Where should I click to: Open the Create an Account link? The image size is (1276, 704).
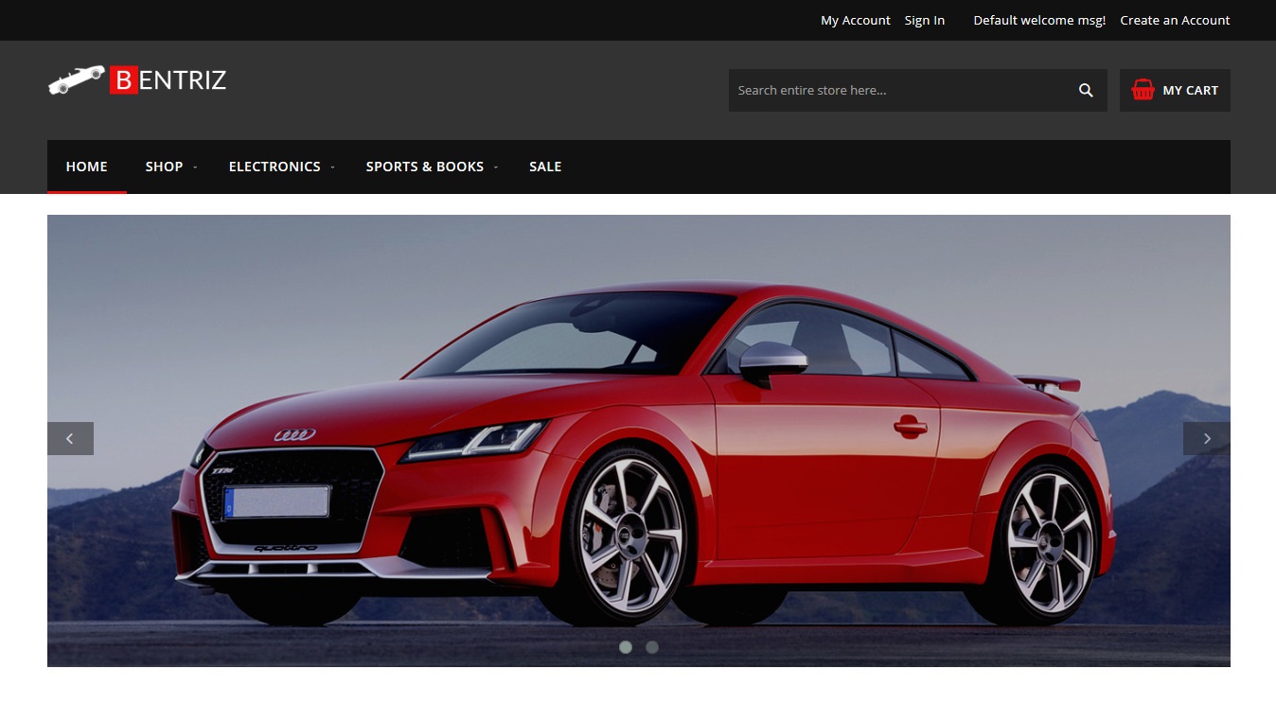tap(1175, 20)
